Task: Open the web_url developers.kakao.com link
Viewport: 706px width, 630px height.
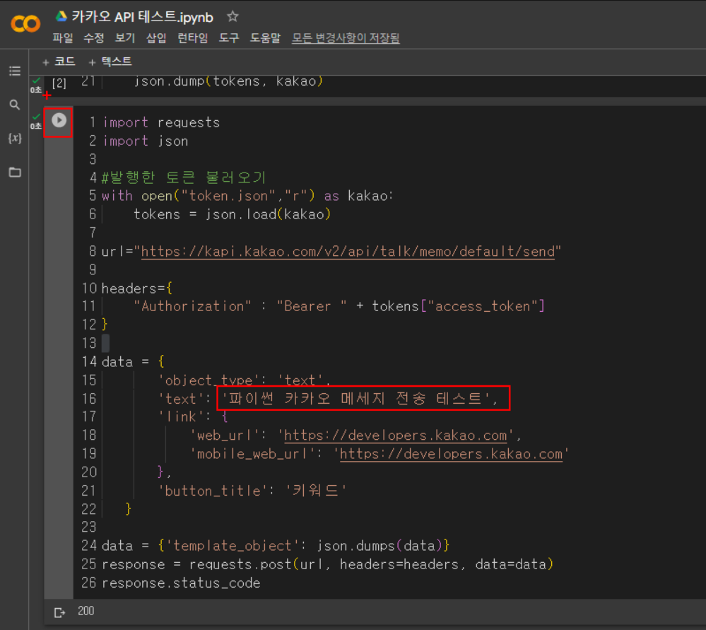Action: click(x=395, y=436)
